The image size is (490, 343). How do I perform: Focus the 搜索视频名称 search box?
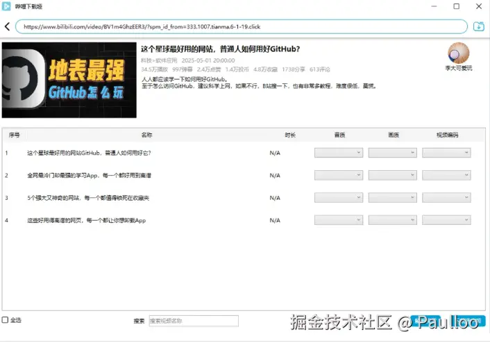click(194, 321)
